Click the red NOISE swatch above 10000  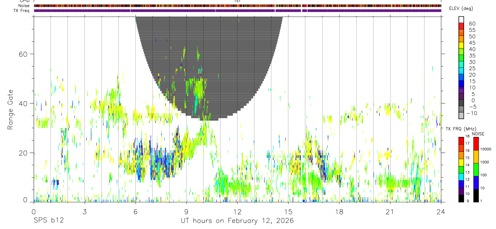pyautogui.click(x=476, y=143)
